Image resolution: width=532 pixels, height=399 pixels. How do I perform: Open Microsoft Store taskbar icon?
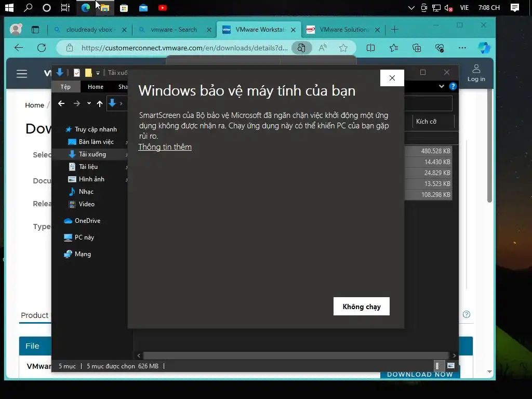[x=124, y=8]
